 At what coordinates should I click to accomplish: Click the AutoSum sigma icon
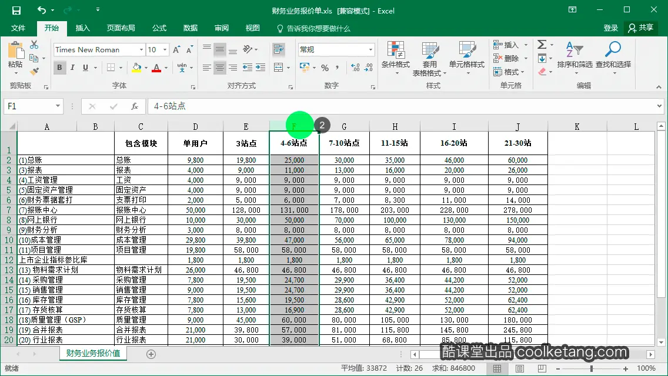542,45
